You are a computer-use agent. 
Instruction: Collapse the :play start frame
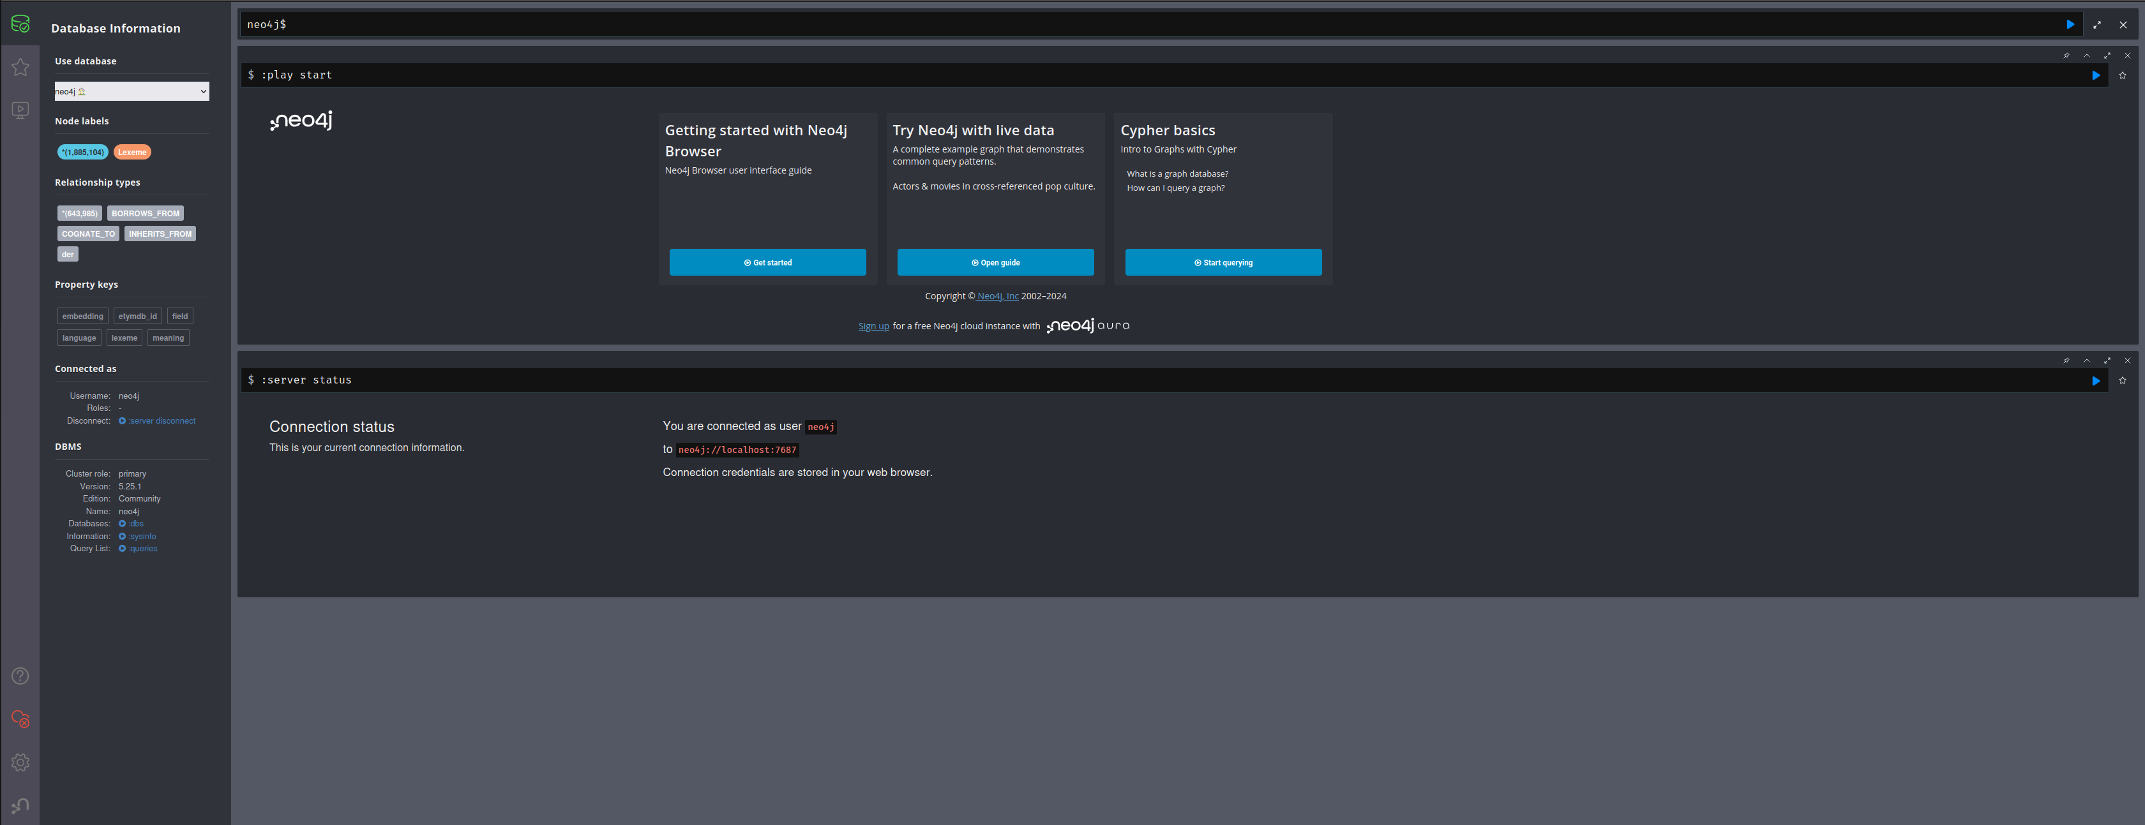tap(2087, 56)
